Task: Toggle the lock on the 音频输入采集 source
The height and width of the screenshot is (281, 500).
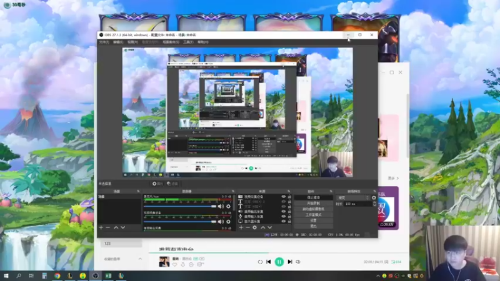Action: tap(289, 216)
